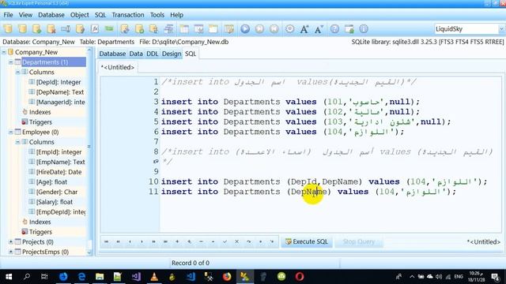This screenshot has width=506, height=284.
Task: Switch to the Data tab
Action: (136, 54)
